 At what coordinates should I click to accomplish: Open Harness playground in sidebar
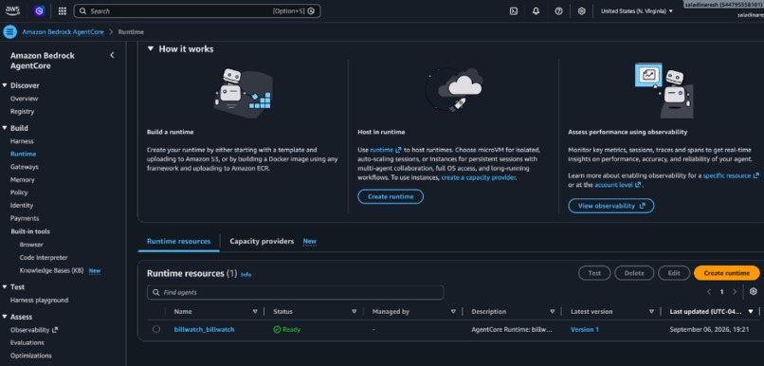39,301
